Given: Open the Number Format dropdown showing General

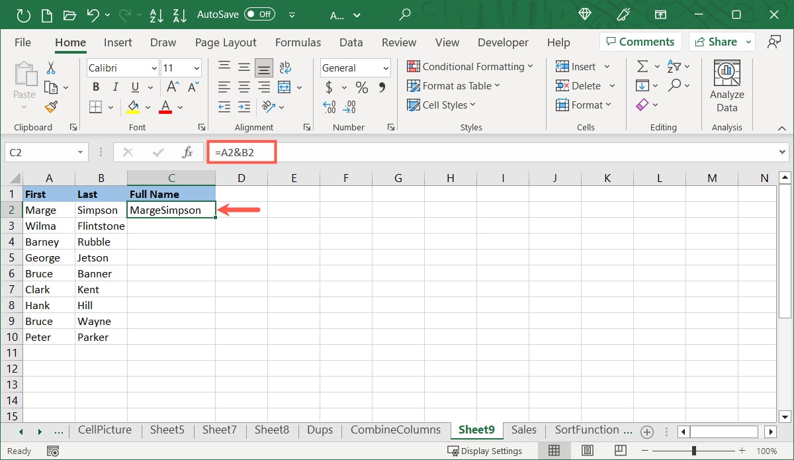Looking at the screenshot, I should coord(355,68).
